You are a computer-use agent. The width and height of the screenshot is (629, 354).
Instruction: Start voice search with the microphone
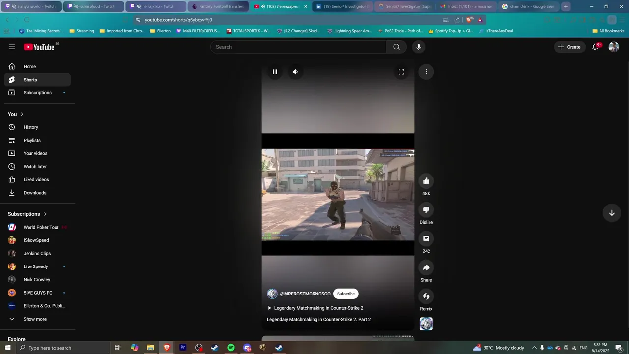point(419,47)
